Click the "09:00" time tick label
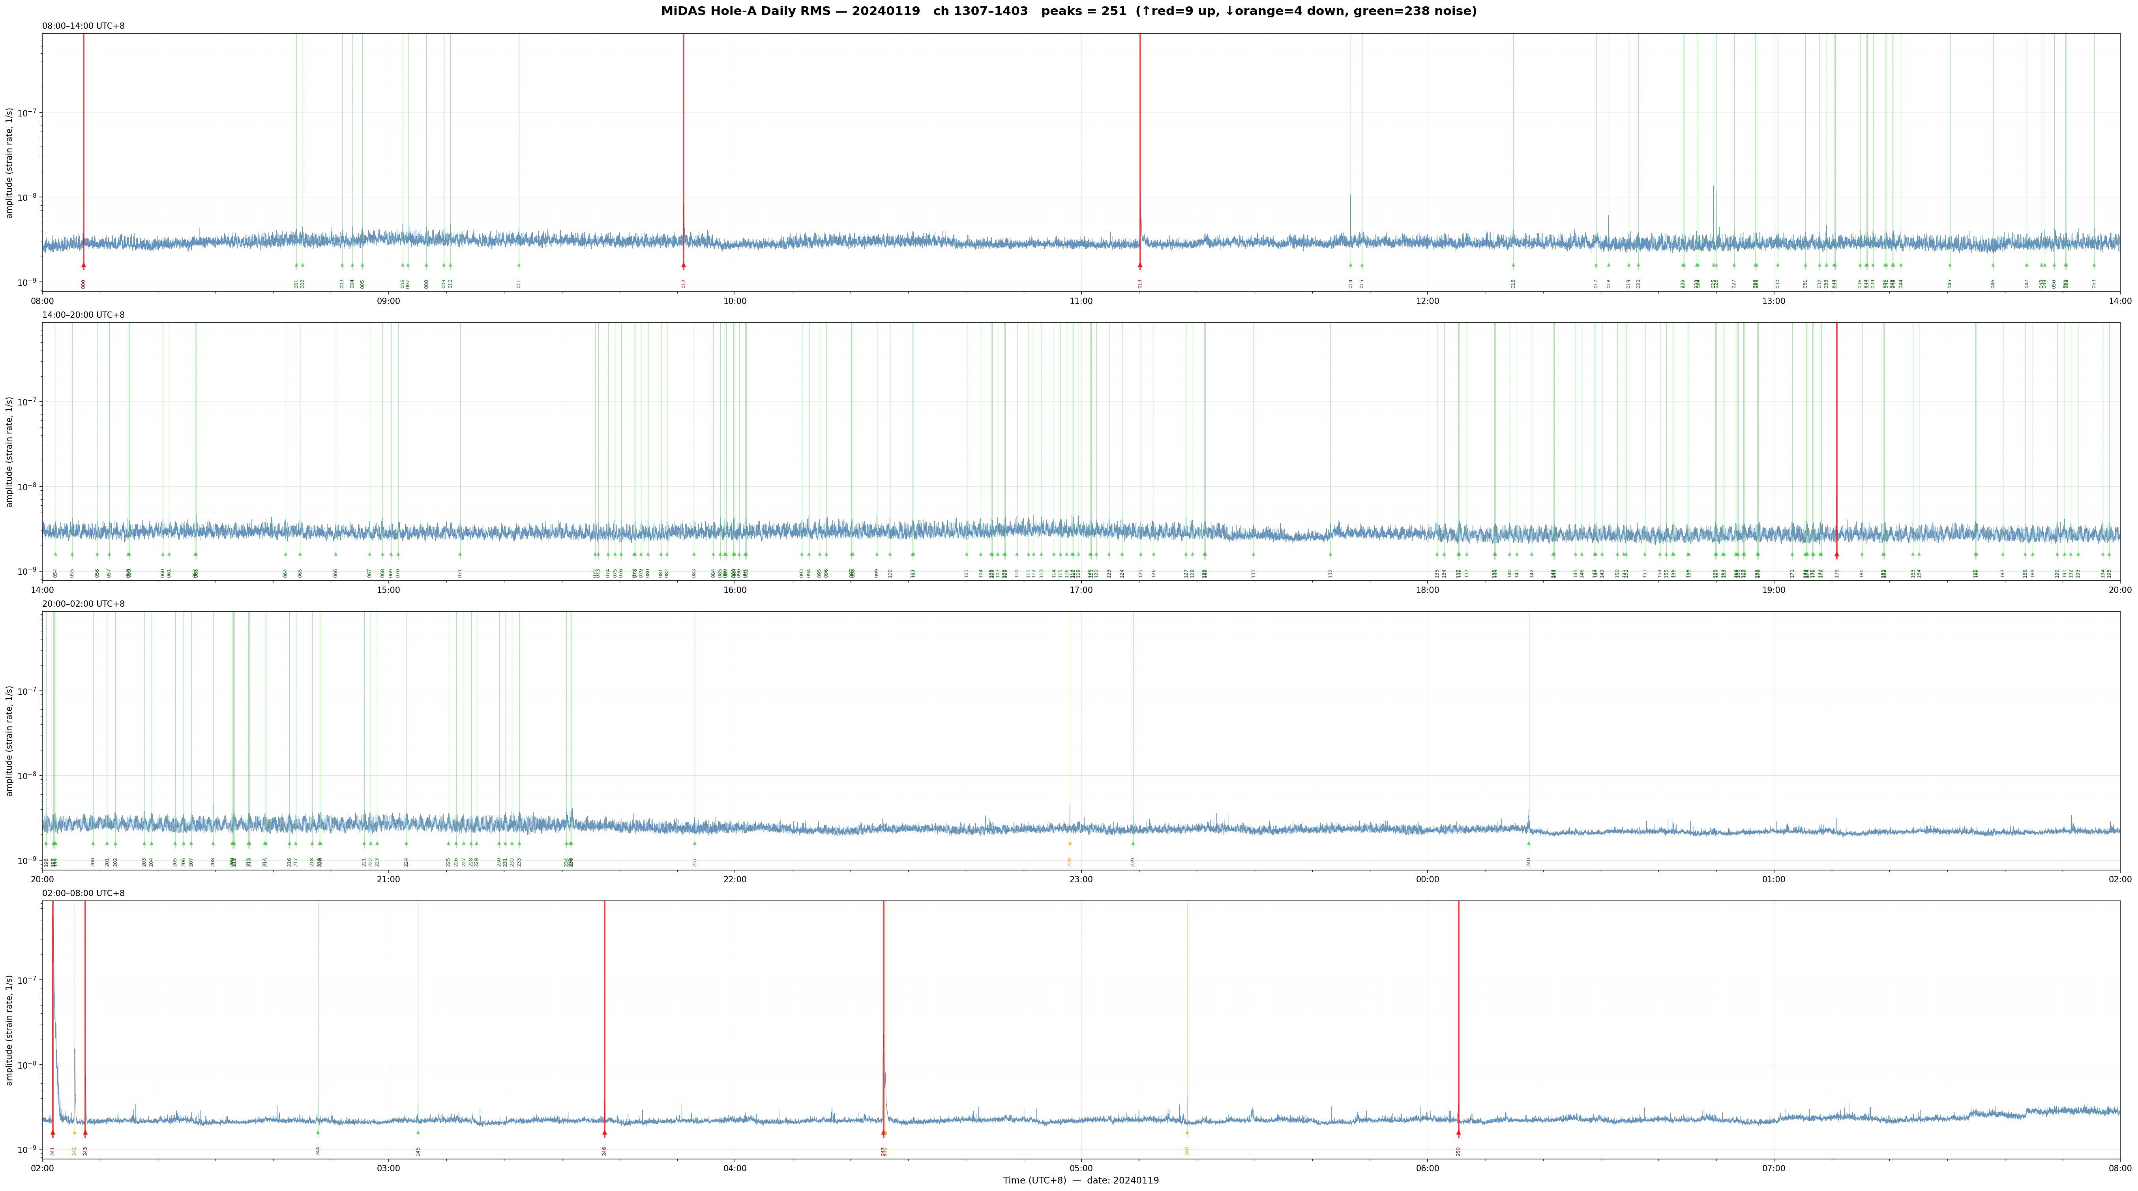2138x1191 pixels. click(x=388, y=300)
